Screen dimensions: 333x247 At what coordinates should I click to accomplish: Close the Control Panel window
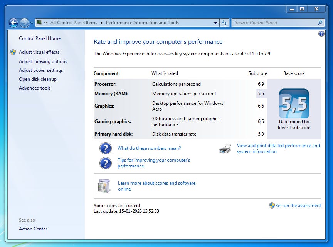316,9
